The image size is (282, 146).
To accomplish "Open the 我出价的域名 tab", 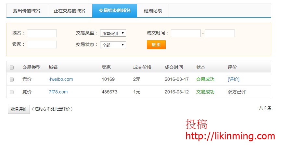I will click(27, 11).
